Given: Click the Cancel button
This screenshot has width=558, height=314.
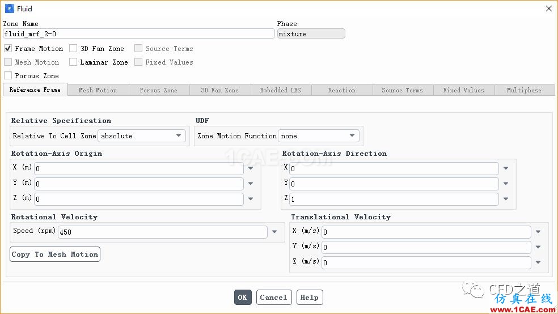Looking at the screenshot, I should coord(274,298).
